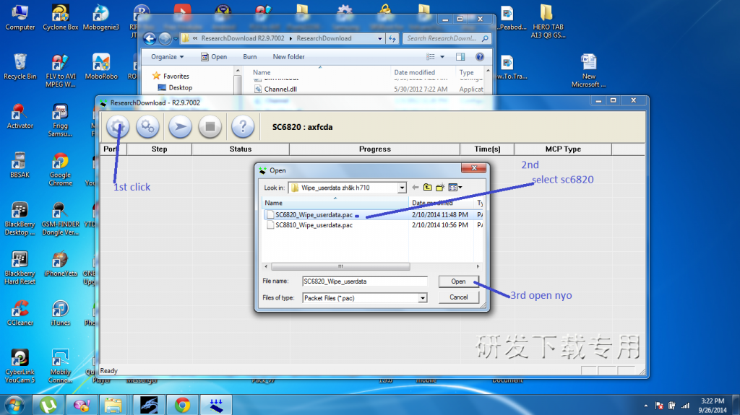Open the iPhoneYeta desktop icon
The height and width of the screenshot is (415, 740).
point(60,263)
